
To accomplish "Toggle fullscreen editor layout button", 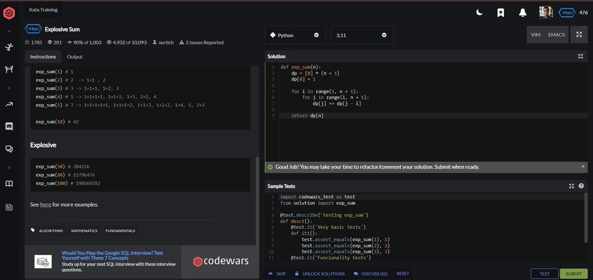I will pos(579,35).
